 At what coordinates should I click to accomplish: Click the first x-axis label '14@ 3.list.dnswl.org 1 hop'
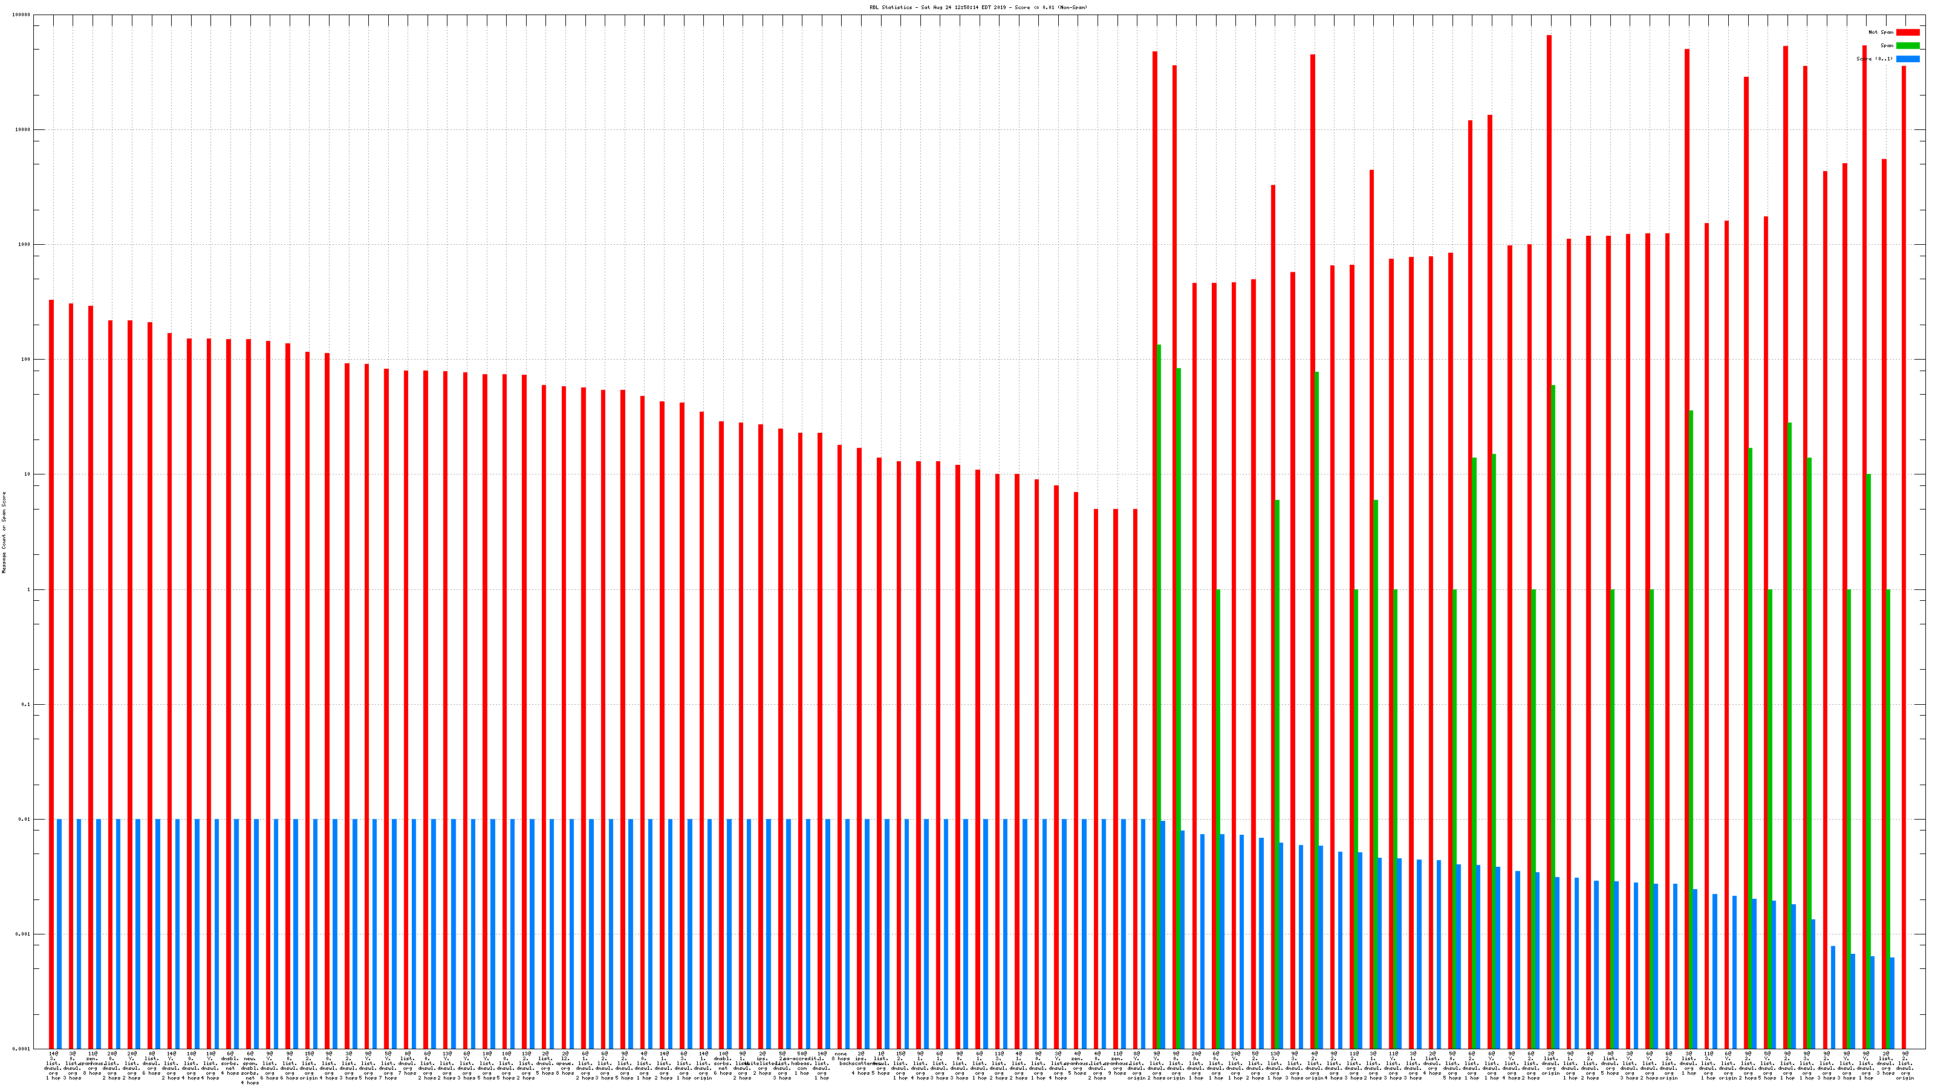[53, 1066]
